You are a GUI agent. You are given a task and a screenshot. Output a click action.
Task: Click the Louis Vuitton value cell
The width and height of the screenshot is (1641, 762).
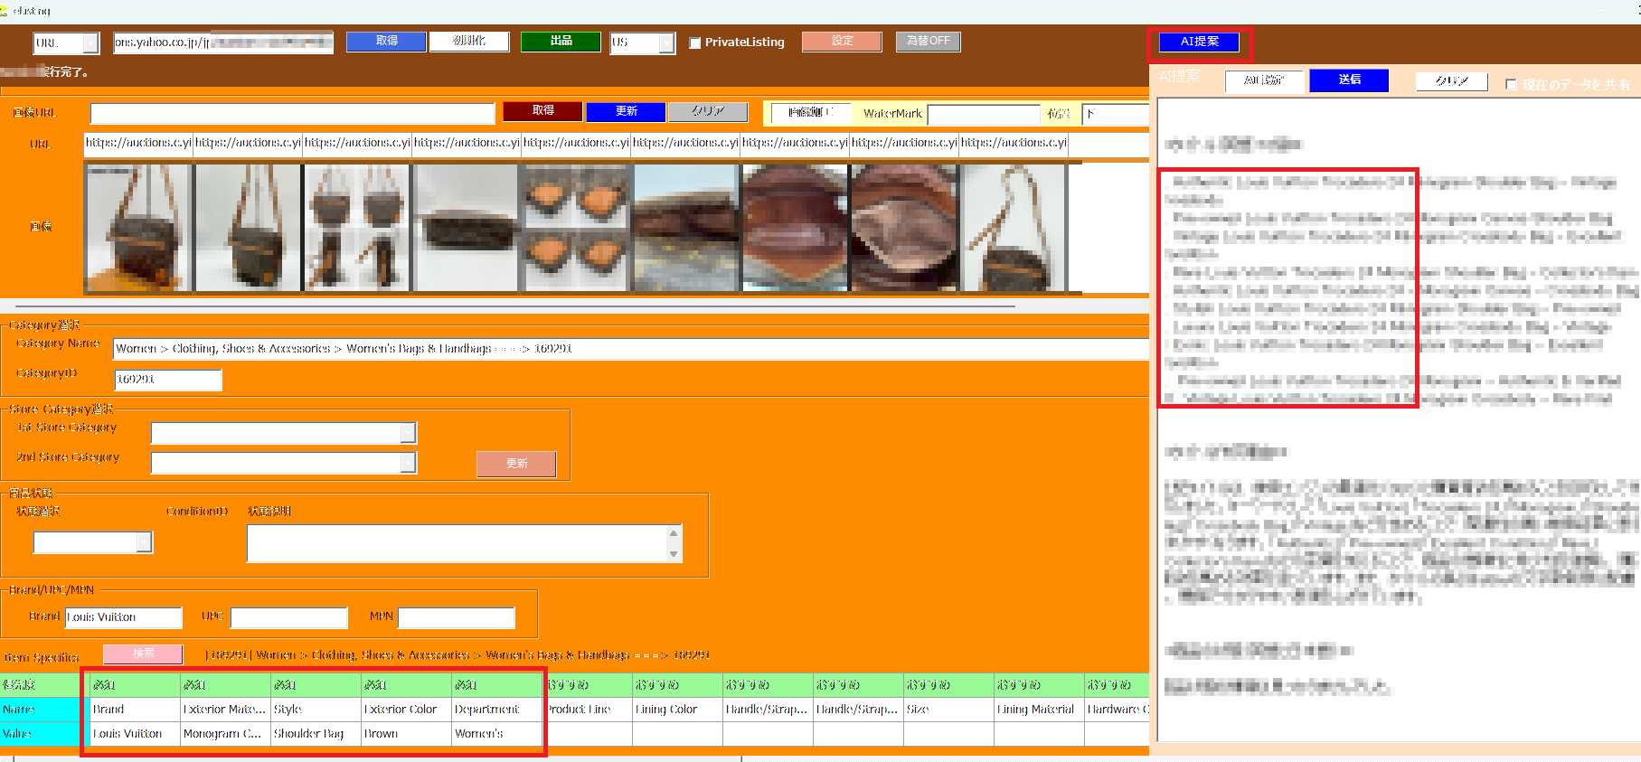click(x=135, y=734)
